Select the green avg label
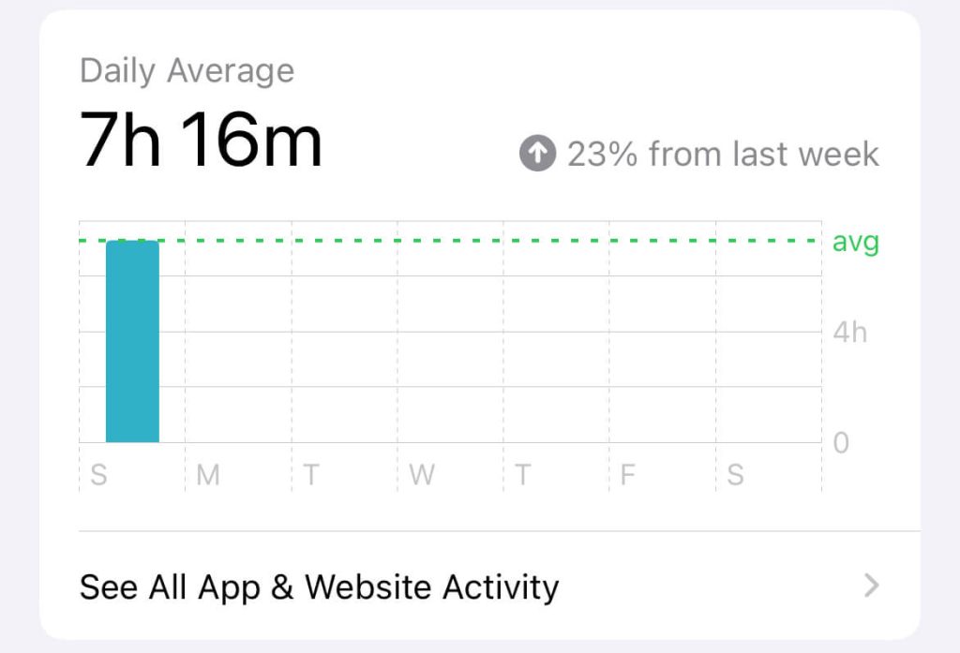This screenshot has height=653, width=960. 856,243
